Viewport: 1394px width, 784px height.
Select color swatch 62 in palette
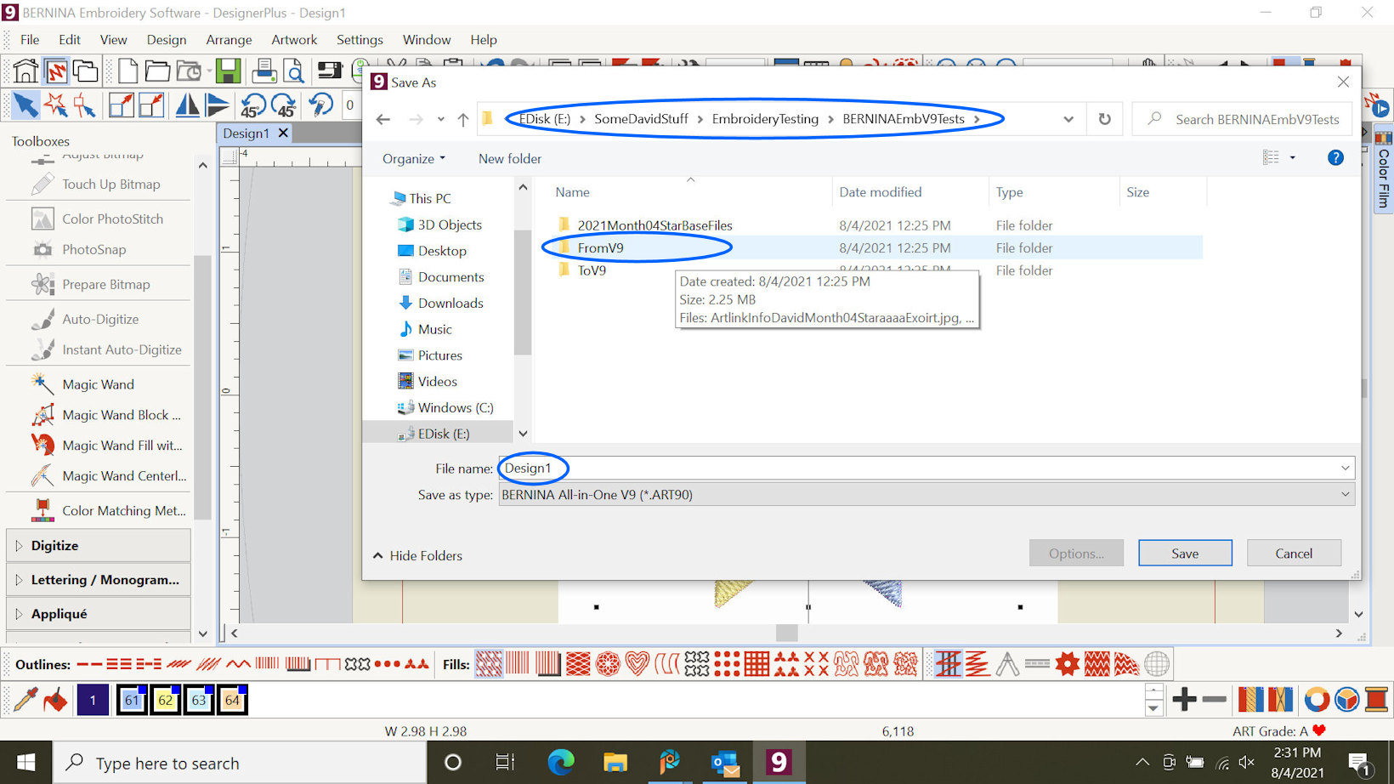[x=165, y=700]
